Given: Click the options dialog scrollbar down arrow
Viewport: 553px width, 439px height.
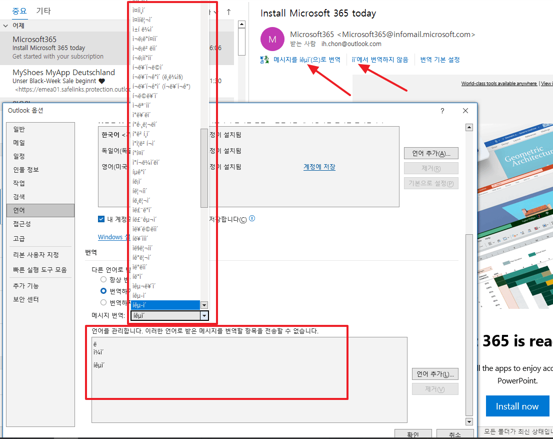Looking at the screenshot, I should (x=469, y=421).
